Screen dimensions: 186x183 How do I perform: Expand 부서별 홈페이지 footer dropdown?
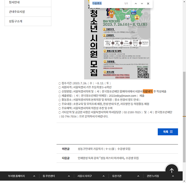click(x=22, y=176)
